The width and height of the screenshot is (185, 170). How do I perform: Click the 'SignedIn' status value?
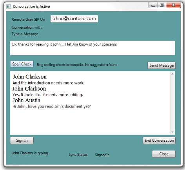click(x=102, y=155)
